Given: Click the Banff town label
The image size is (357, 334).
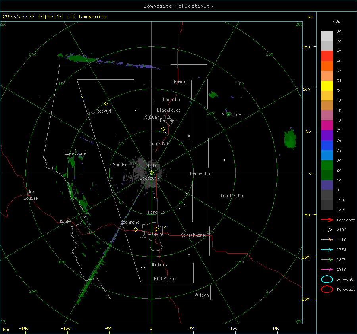Looking at the screenshot, I should pyautogui.click(x=65, y=221).
